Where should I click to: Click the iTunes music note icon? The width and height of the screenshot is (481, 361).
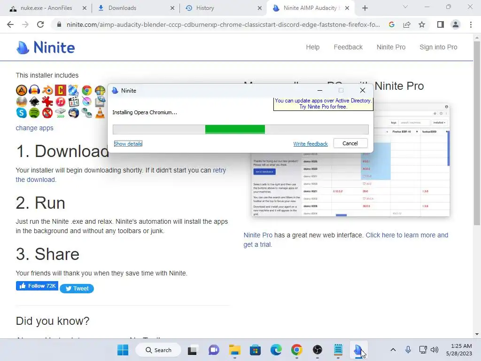point(61,102)
